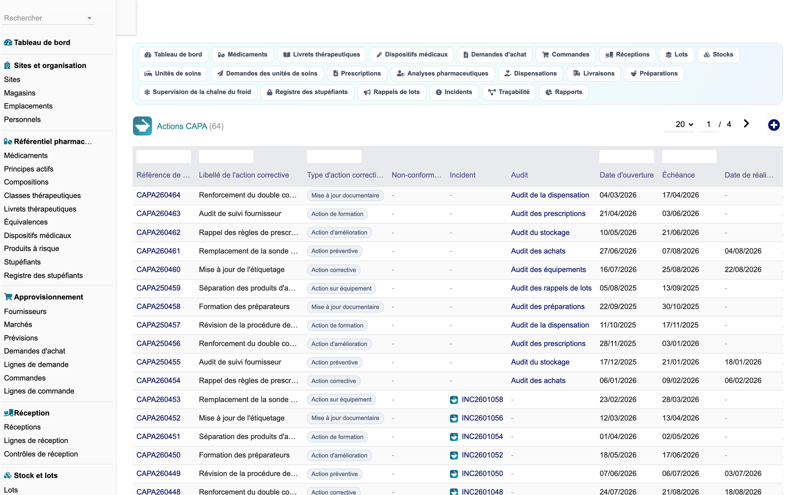This screenshot has width=800, height=495.
Task: Open Audit des rappels de lots link
Action: [x=551, y=288]
